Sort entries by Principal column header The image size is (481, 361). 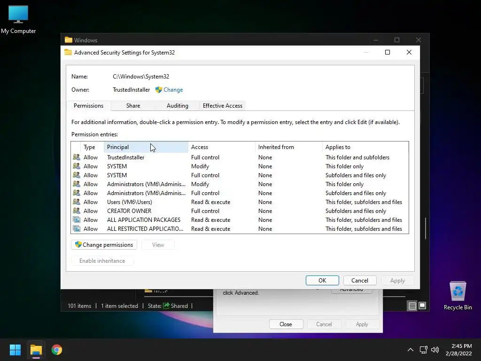(x=146, y=147)
